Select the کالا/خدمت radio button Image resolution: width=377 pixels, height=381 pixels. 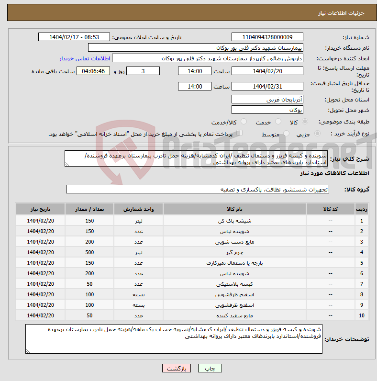244,122
